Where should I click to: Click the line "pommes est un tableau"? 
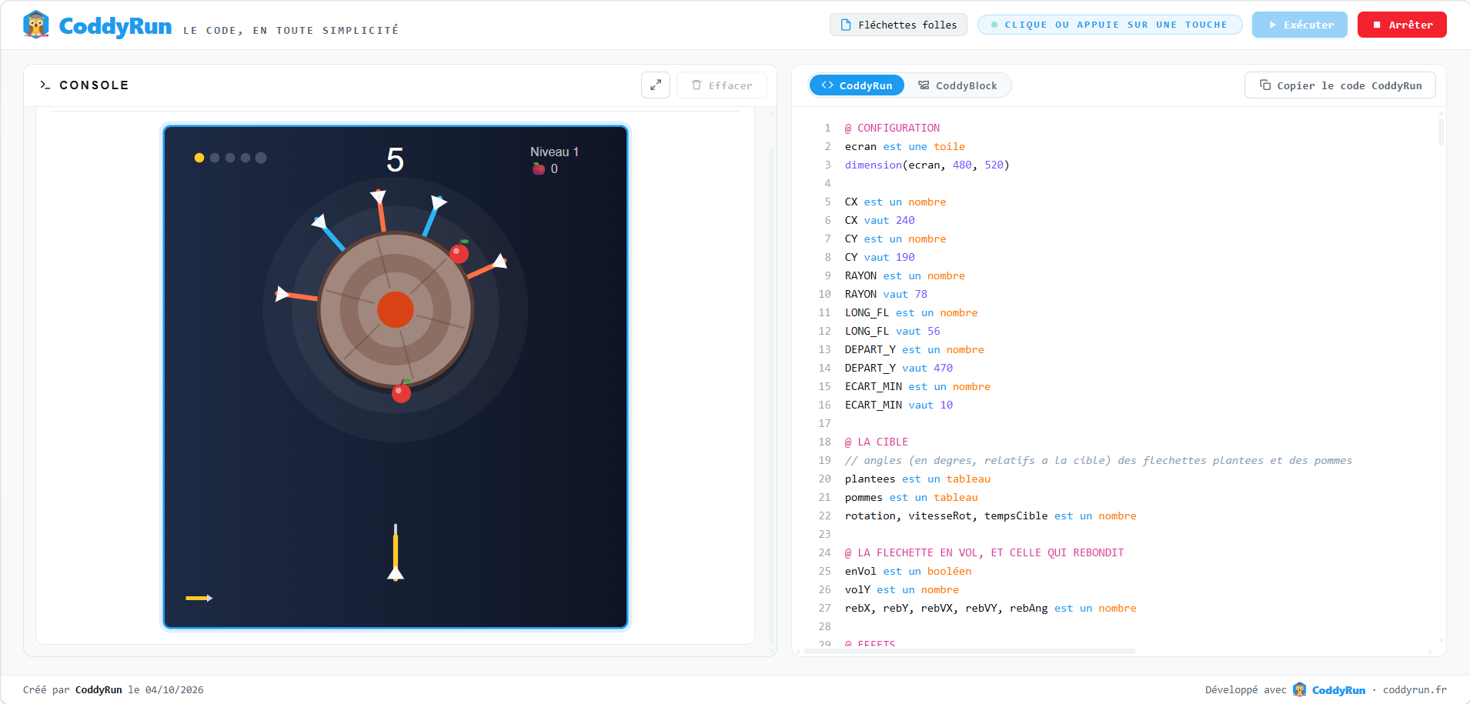coord(911,497)
